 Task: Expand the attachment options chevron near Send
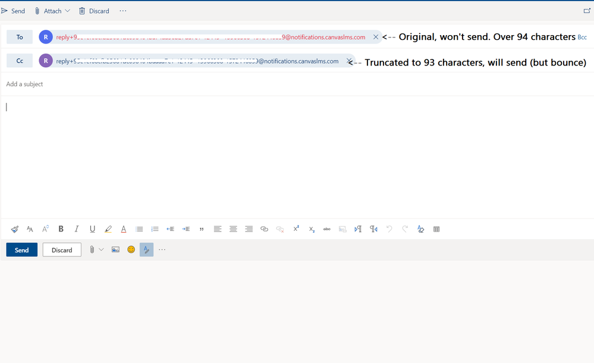point(101,249)
